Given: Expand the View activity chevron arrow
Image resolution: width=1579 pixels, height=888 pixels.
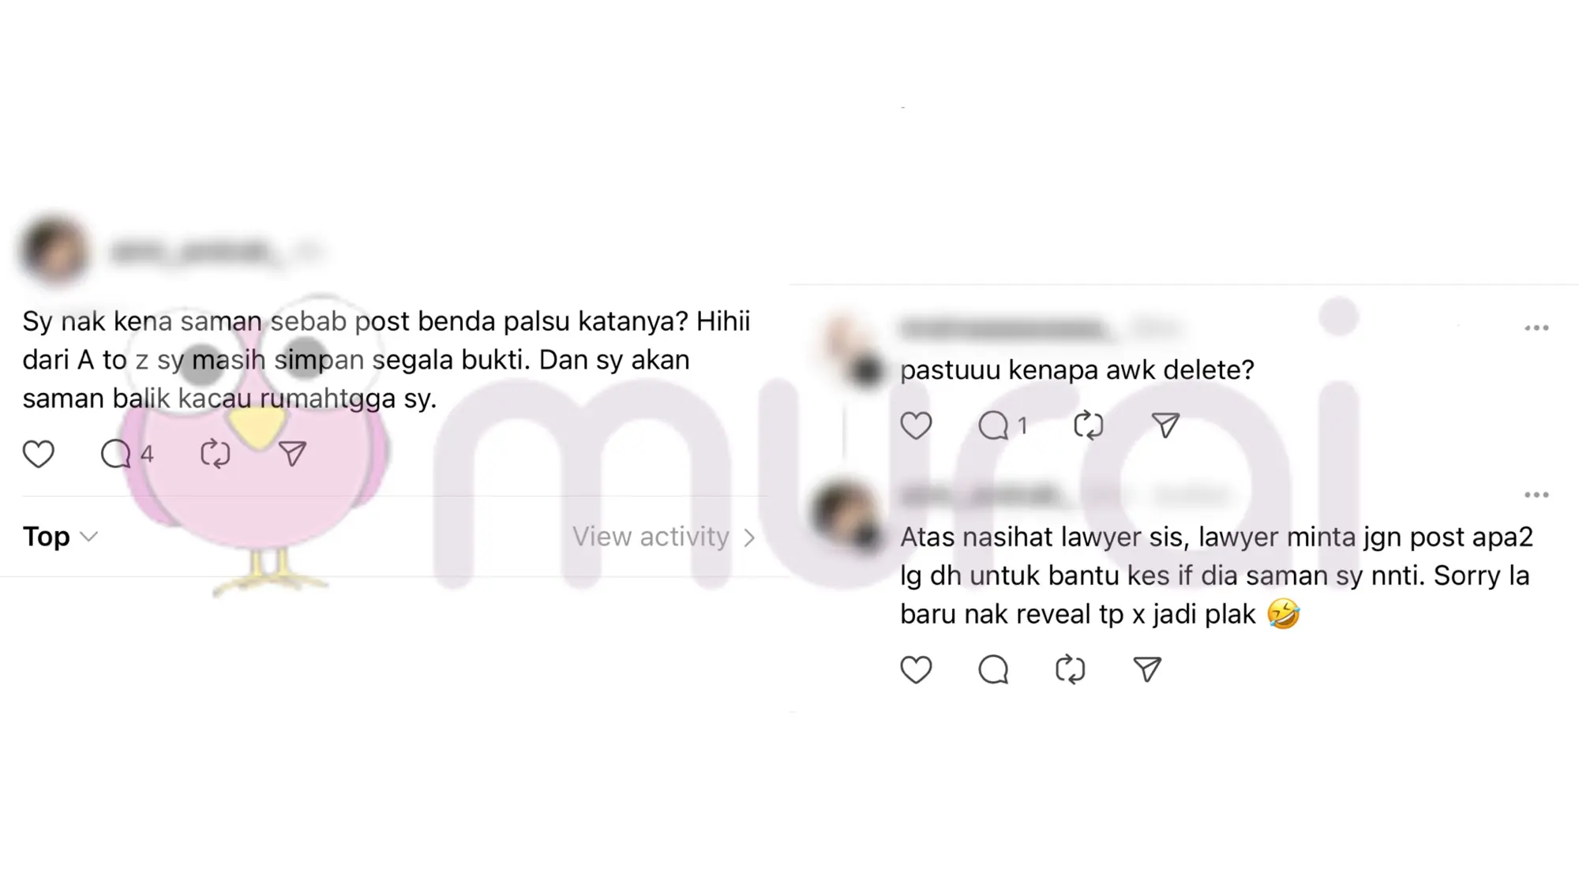Looking at the screenshot, I should pos(749,538).
